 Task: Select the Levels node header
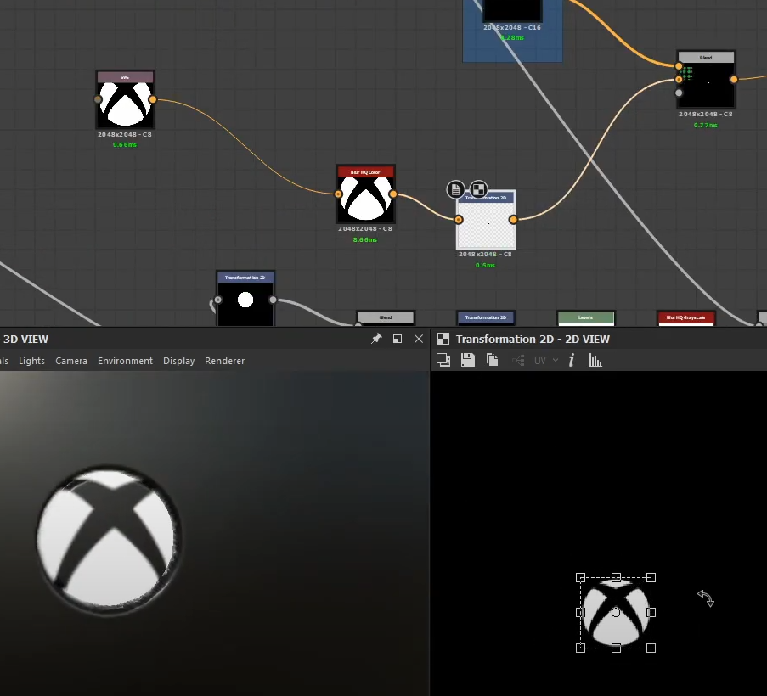(585, 317)
